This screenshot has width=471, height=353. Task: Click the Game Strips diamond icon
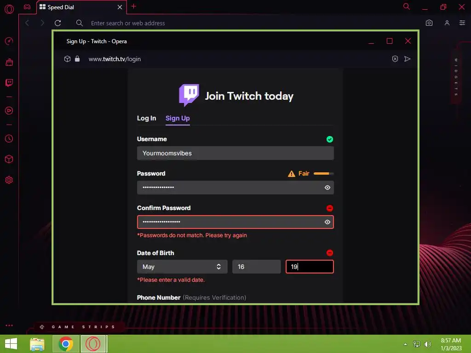point(42,327)
